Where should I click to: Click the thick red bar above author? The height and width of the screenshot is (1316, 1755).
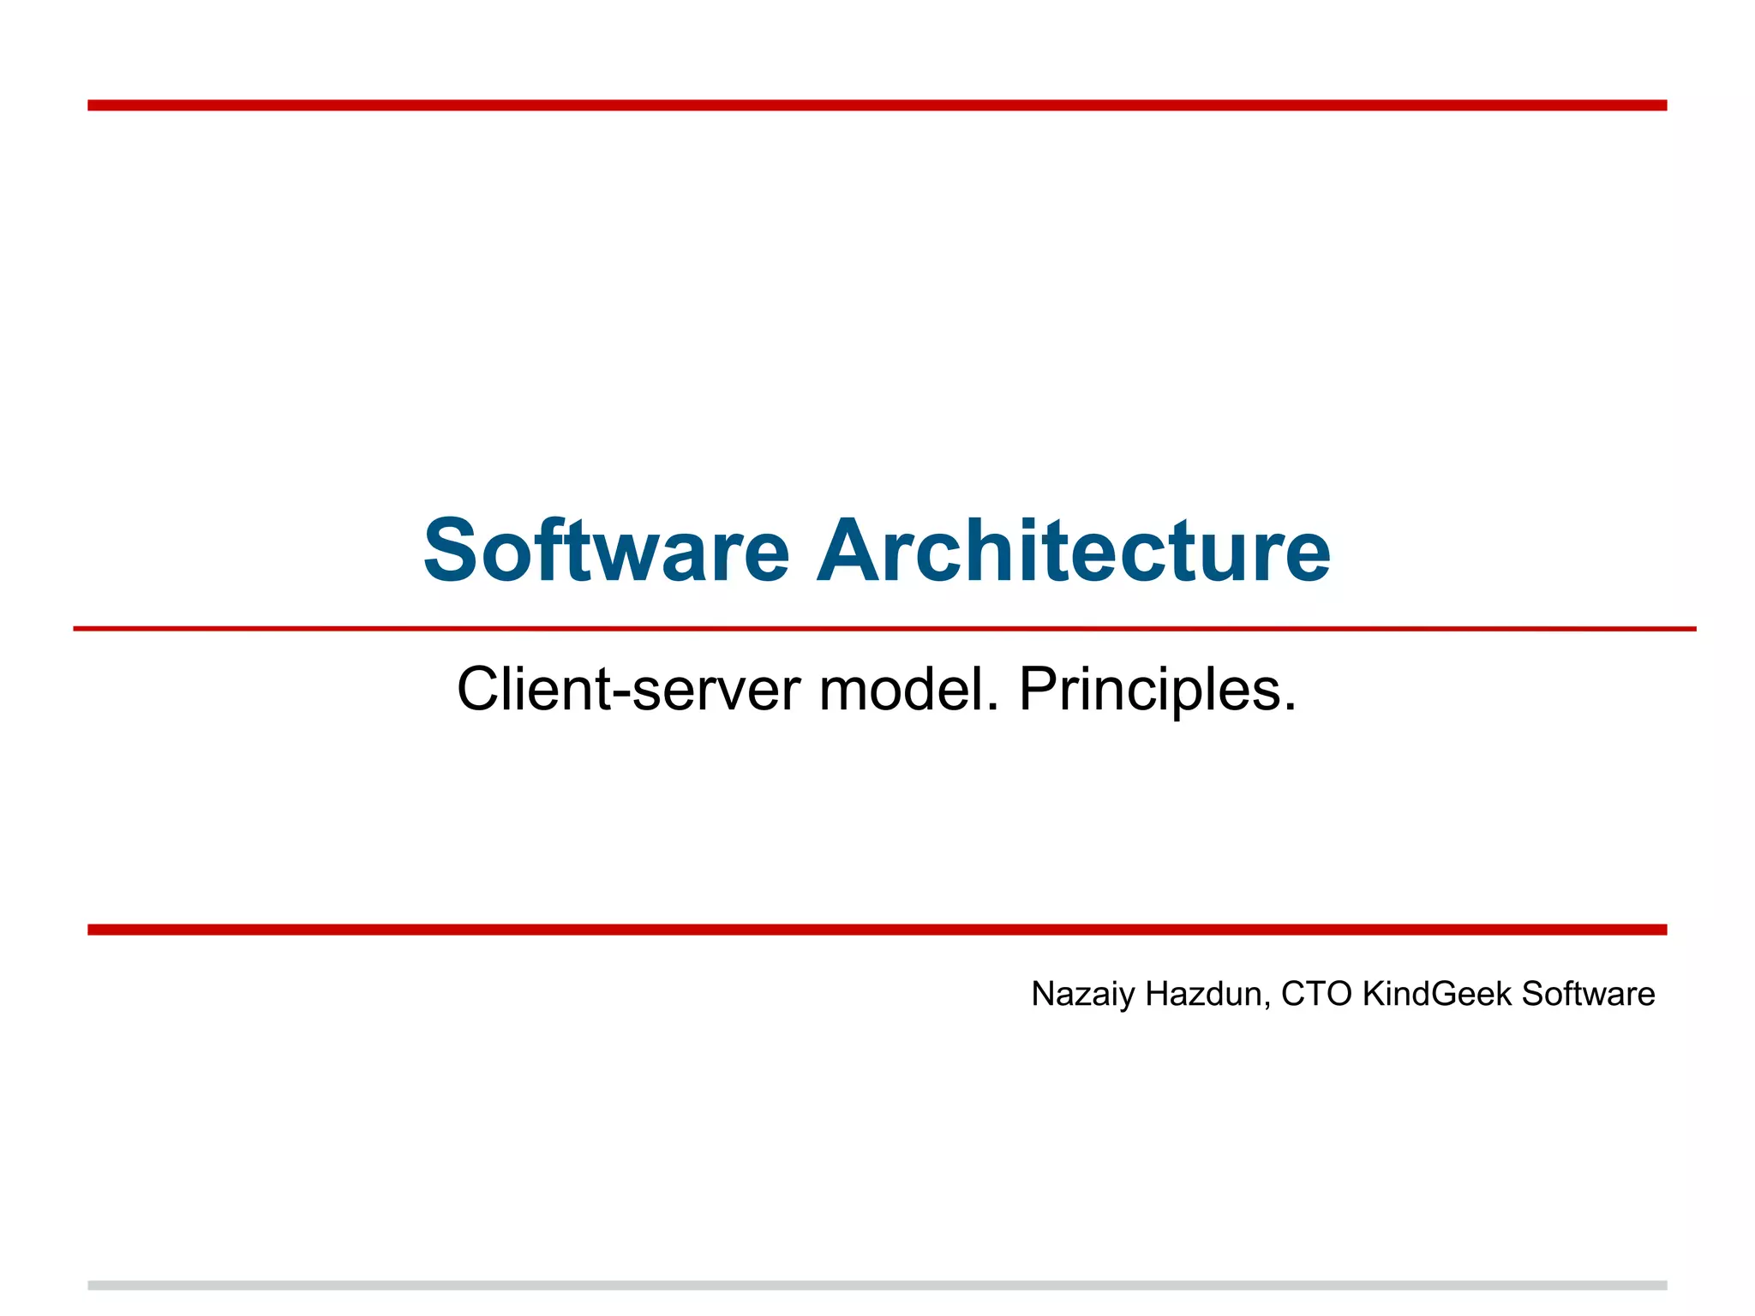(877, 930)
